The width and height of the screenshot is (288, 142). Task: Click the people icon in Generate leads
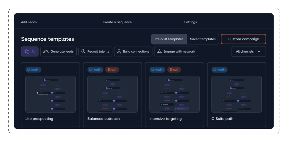coord(46,51)
